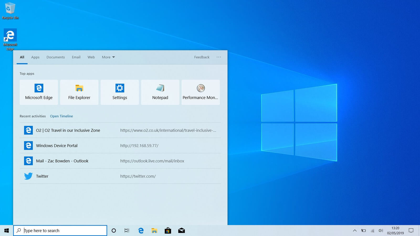Open Settings from Top apps
Image resolution: width=420 pixels, height=236 pixels.
[119, 92]
